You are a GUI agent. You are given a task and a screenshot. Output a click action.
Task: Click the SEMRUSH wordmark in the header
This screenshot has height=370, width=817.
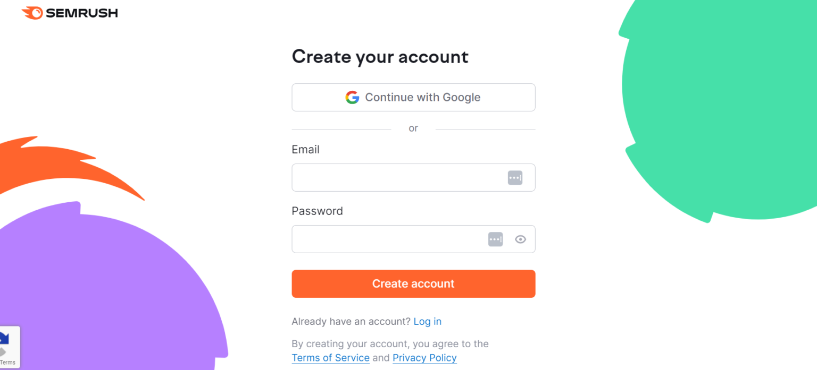coord(82,13)
